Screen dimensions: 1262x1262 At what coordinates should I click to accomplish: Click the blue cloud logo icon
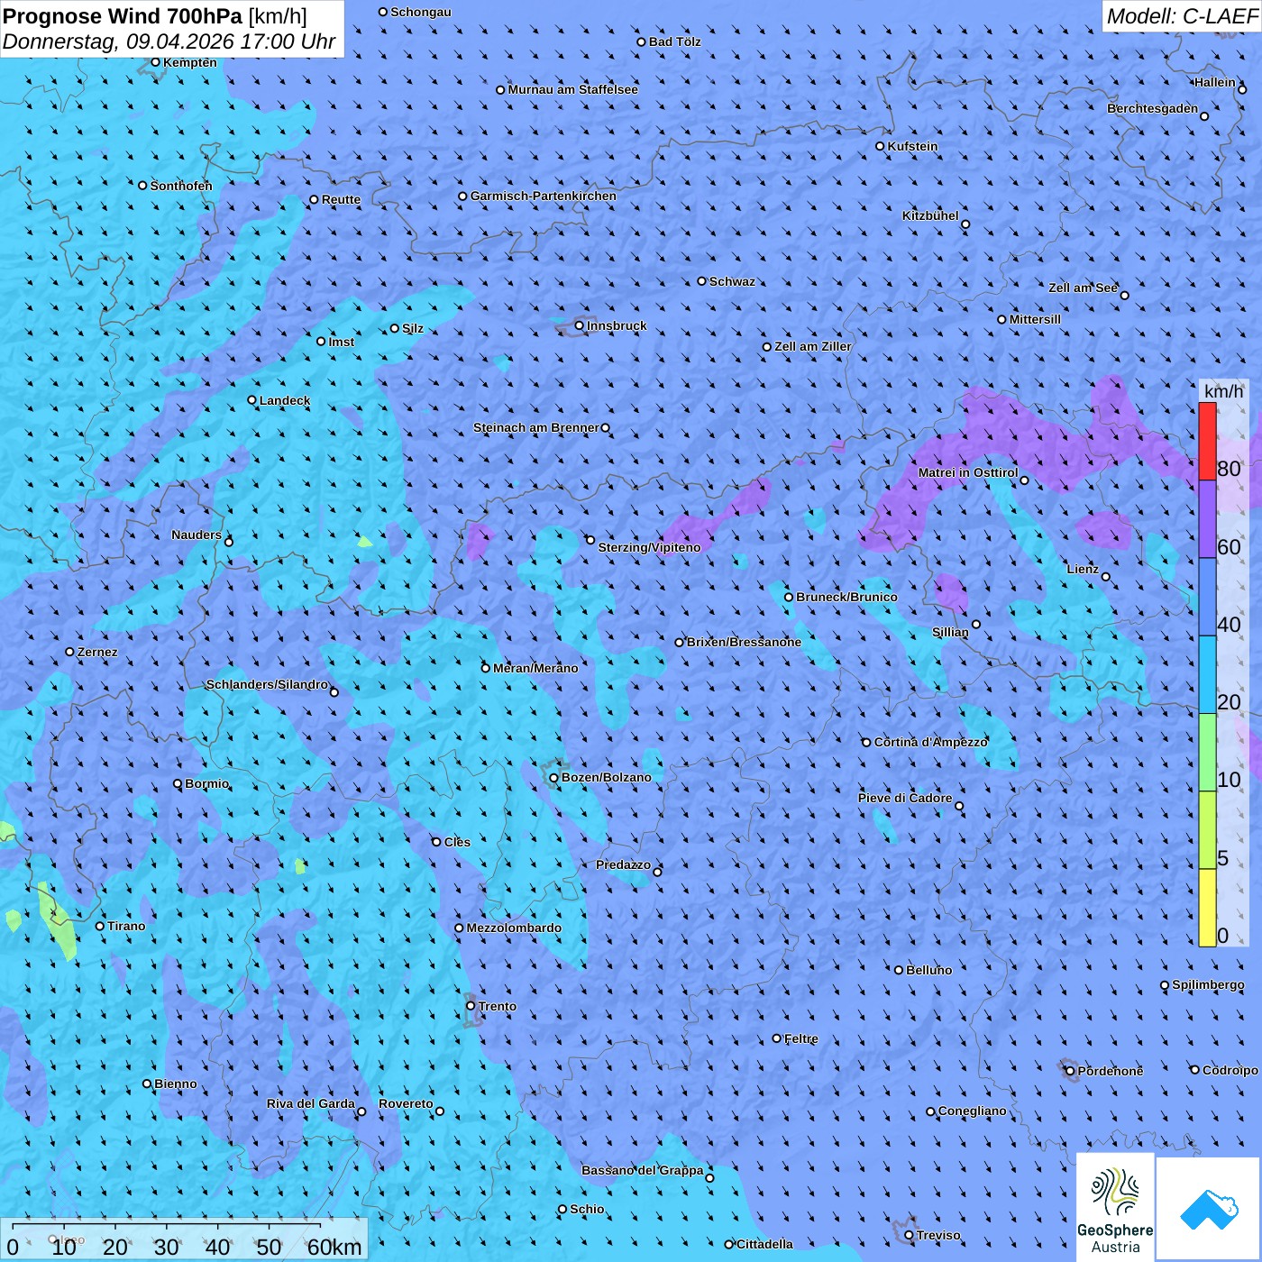[1209, 1209]
